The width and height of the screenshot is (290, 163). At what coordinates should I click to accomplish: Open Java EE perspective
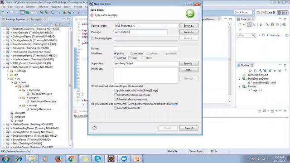[x=270, y=12]
